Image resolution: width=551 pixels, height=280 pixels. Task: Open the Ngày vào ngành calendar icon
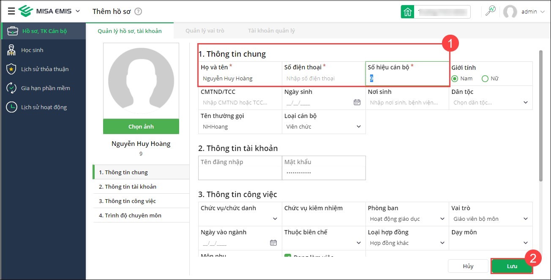[x=273, y=243]
